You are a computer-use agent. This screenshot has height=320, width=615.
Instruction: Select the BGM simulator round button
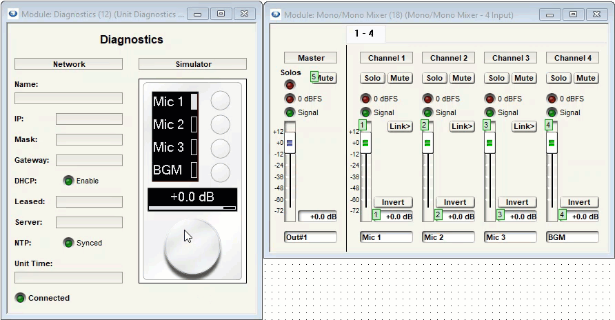[221, 172]
